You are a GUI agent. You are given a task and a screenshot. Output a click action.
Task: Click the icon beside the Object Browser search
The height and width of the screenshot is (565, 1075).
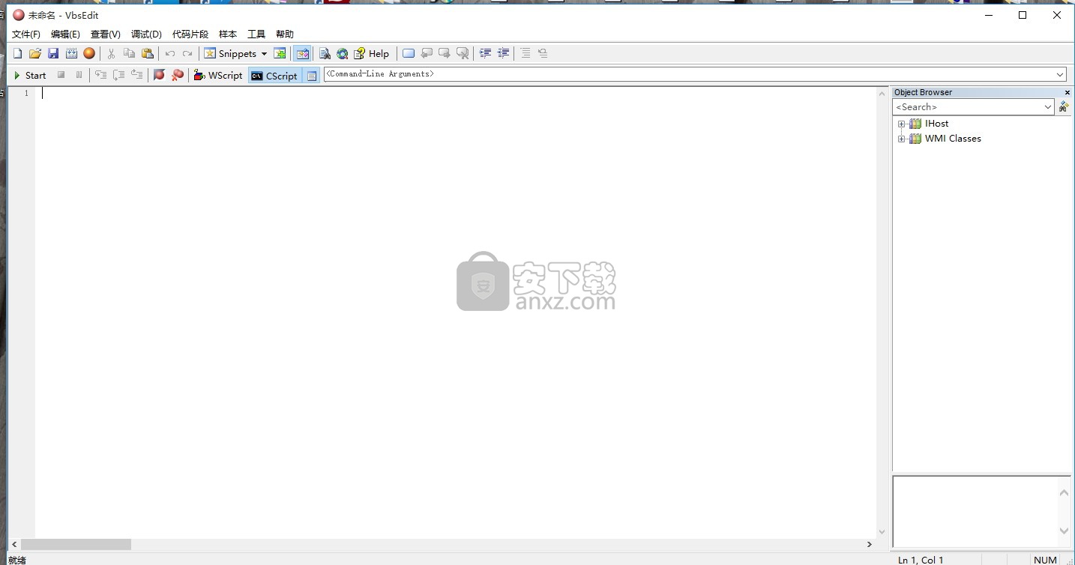coord(1064,107)
